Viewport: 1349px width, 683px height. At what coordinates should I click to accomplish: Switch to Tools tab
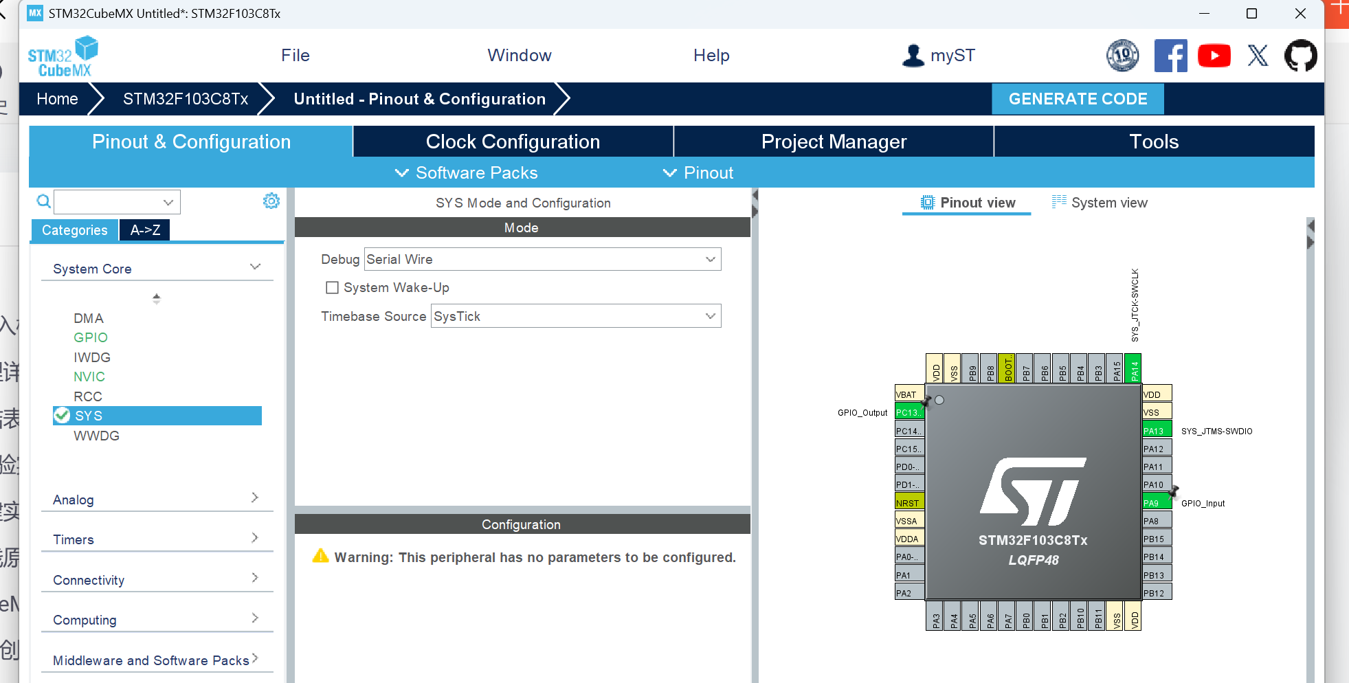(x=1154, y=142)
